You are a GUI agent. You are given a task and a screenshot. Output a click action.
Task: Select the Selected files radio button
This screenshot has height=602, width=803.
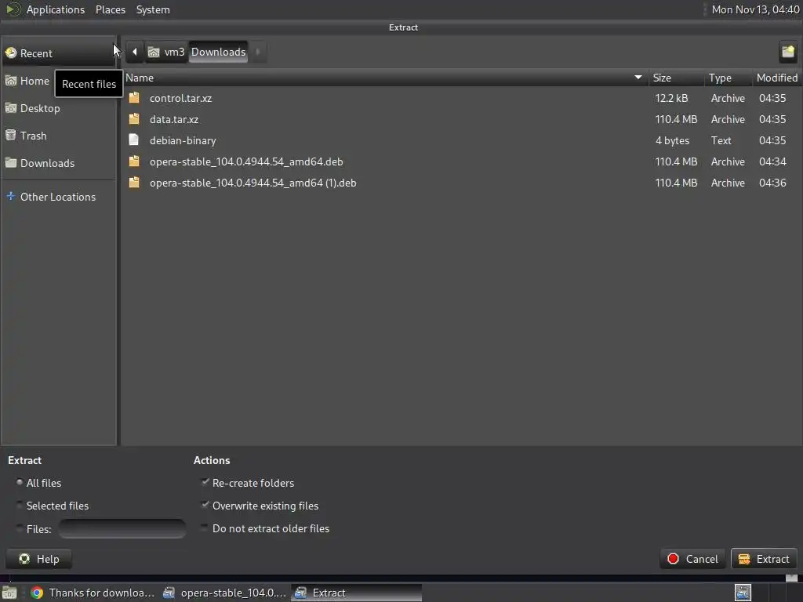(x=20, y=505)
